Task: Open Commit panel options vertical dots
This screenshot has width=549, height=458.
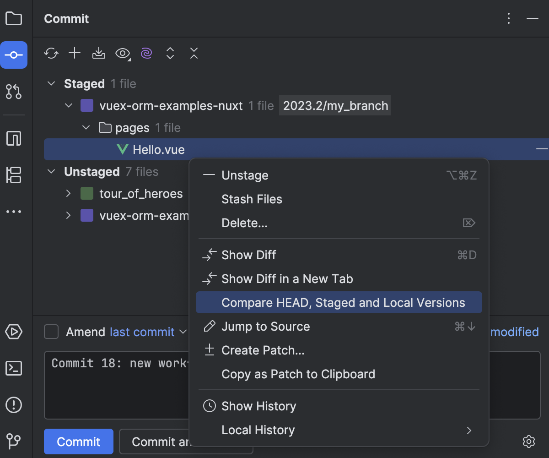Action: pyautogui.click(x=509, y=19)
